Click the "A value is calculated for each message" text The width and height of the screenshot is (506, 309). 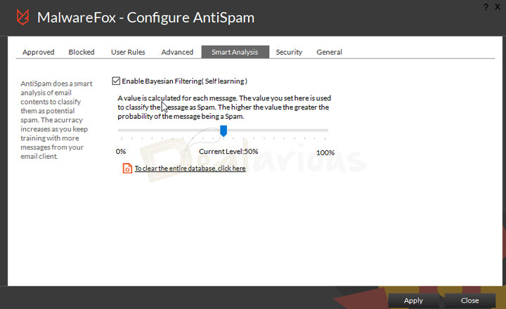224,107
